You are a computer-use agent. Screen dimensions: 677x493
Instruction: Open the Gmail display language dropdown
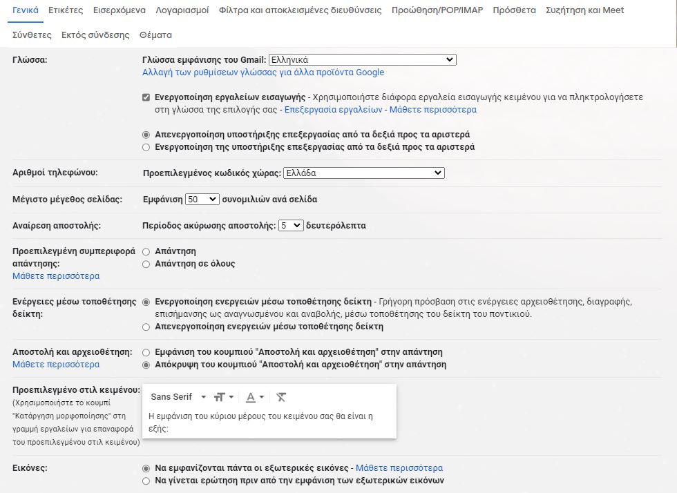tap(362, 59)
